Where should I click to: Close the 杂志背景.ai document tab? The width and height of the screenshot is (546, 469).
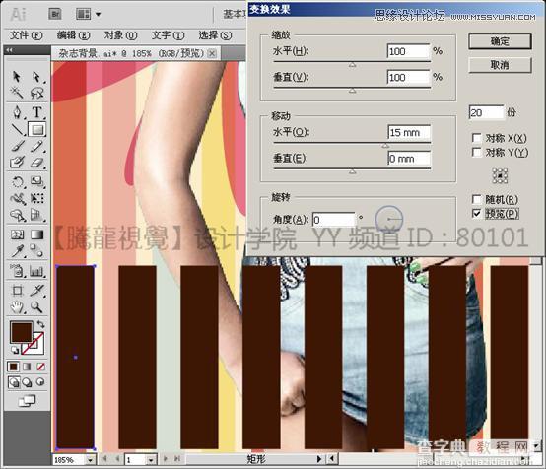pyautogui.click(x=212, y=53)
